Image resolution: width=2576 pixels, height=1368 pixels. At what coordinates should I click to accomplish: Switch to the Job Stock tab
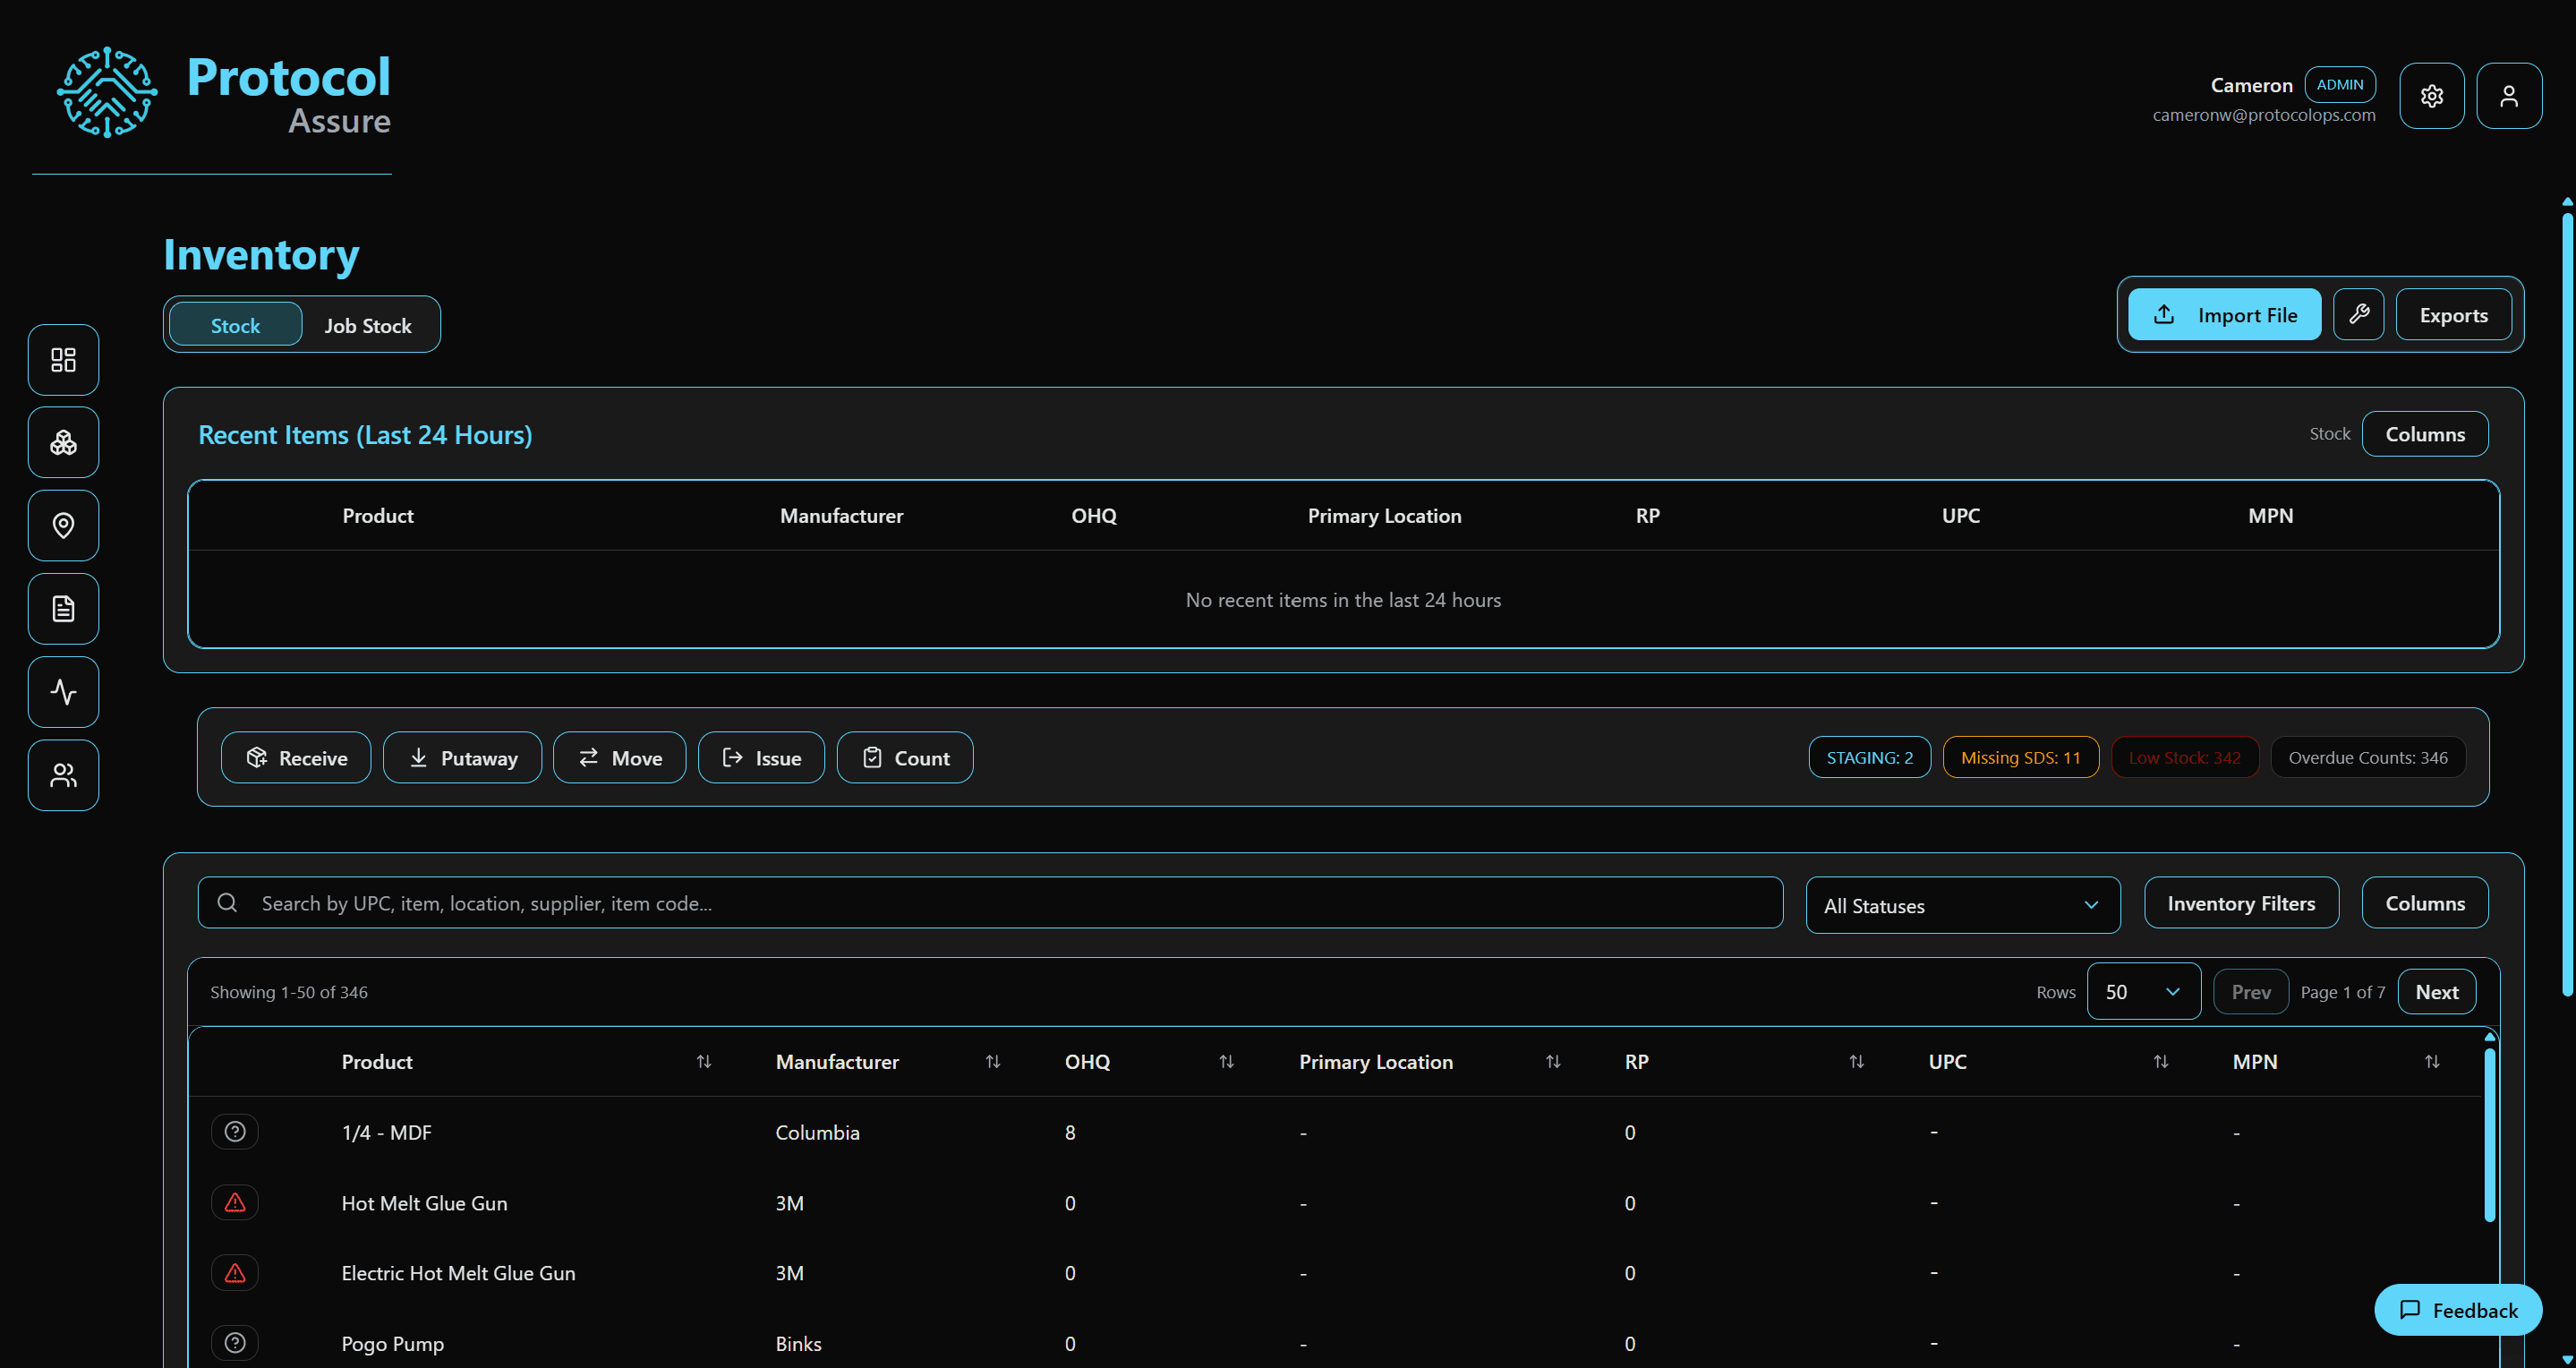(x=367, y=324)
